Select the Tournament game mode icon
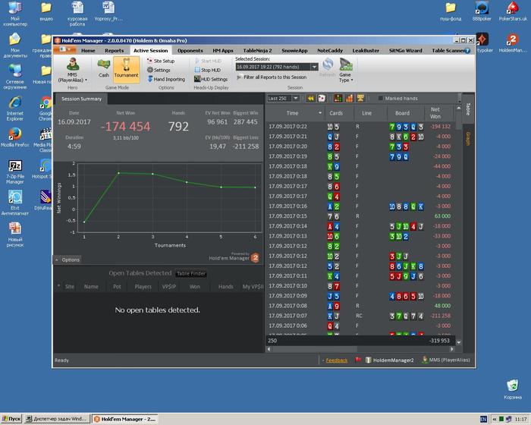Screen dimensions: 531x425 click(x=126, y=69)
